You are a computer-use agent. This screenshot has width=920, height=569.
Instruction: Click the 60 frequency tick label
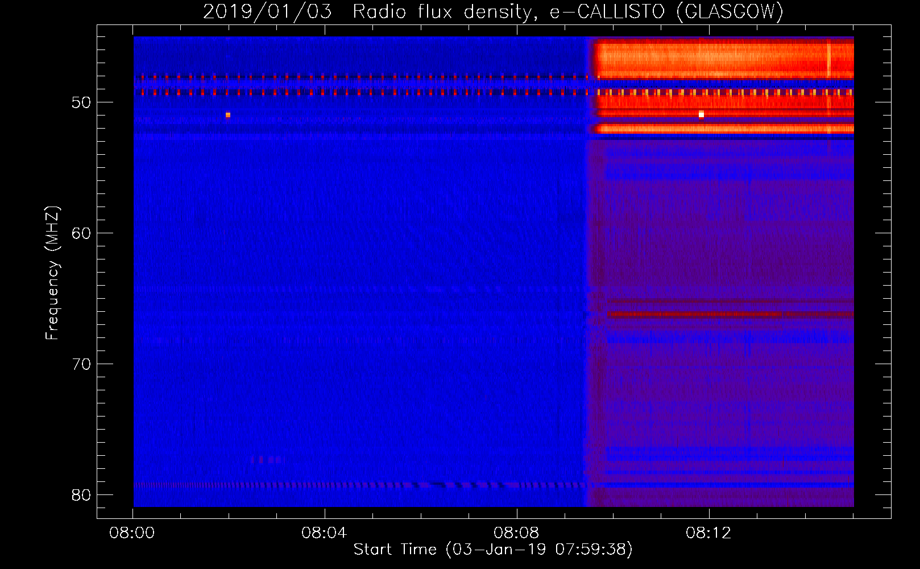tap(81, 233)
